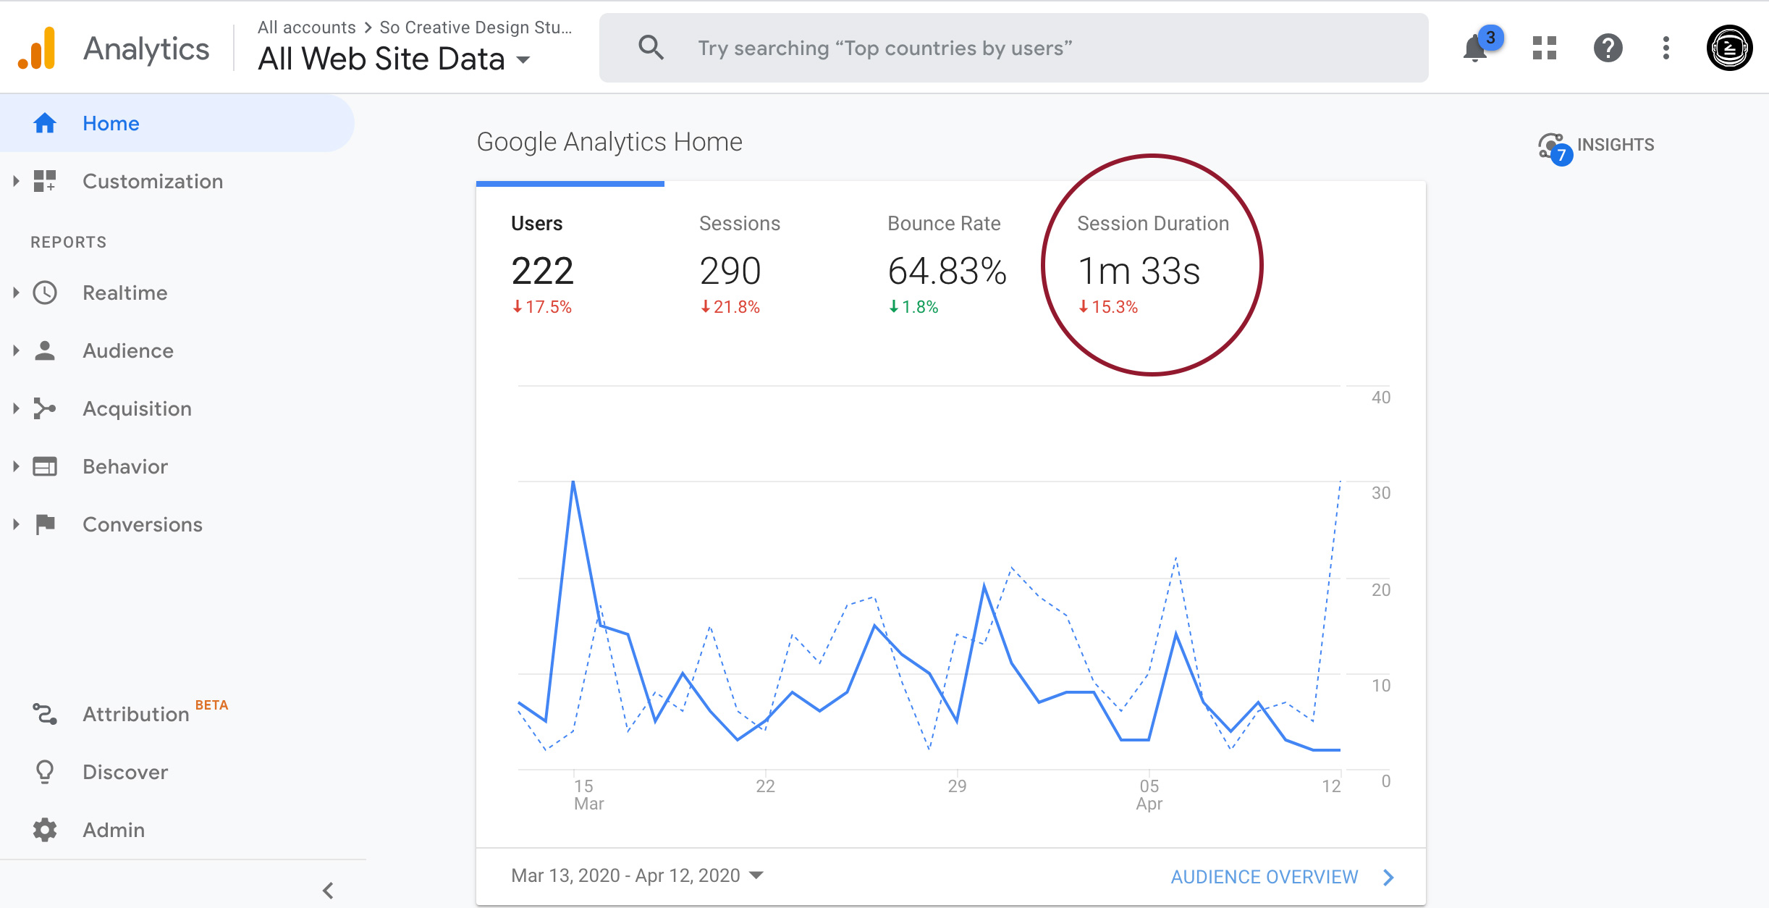Expand the Acquisition reports arrow

point(16,408)
